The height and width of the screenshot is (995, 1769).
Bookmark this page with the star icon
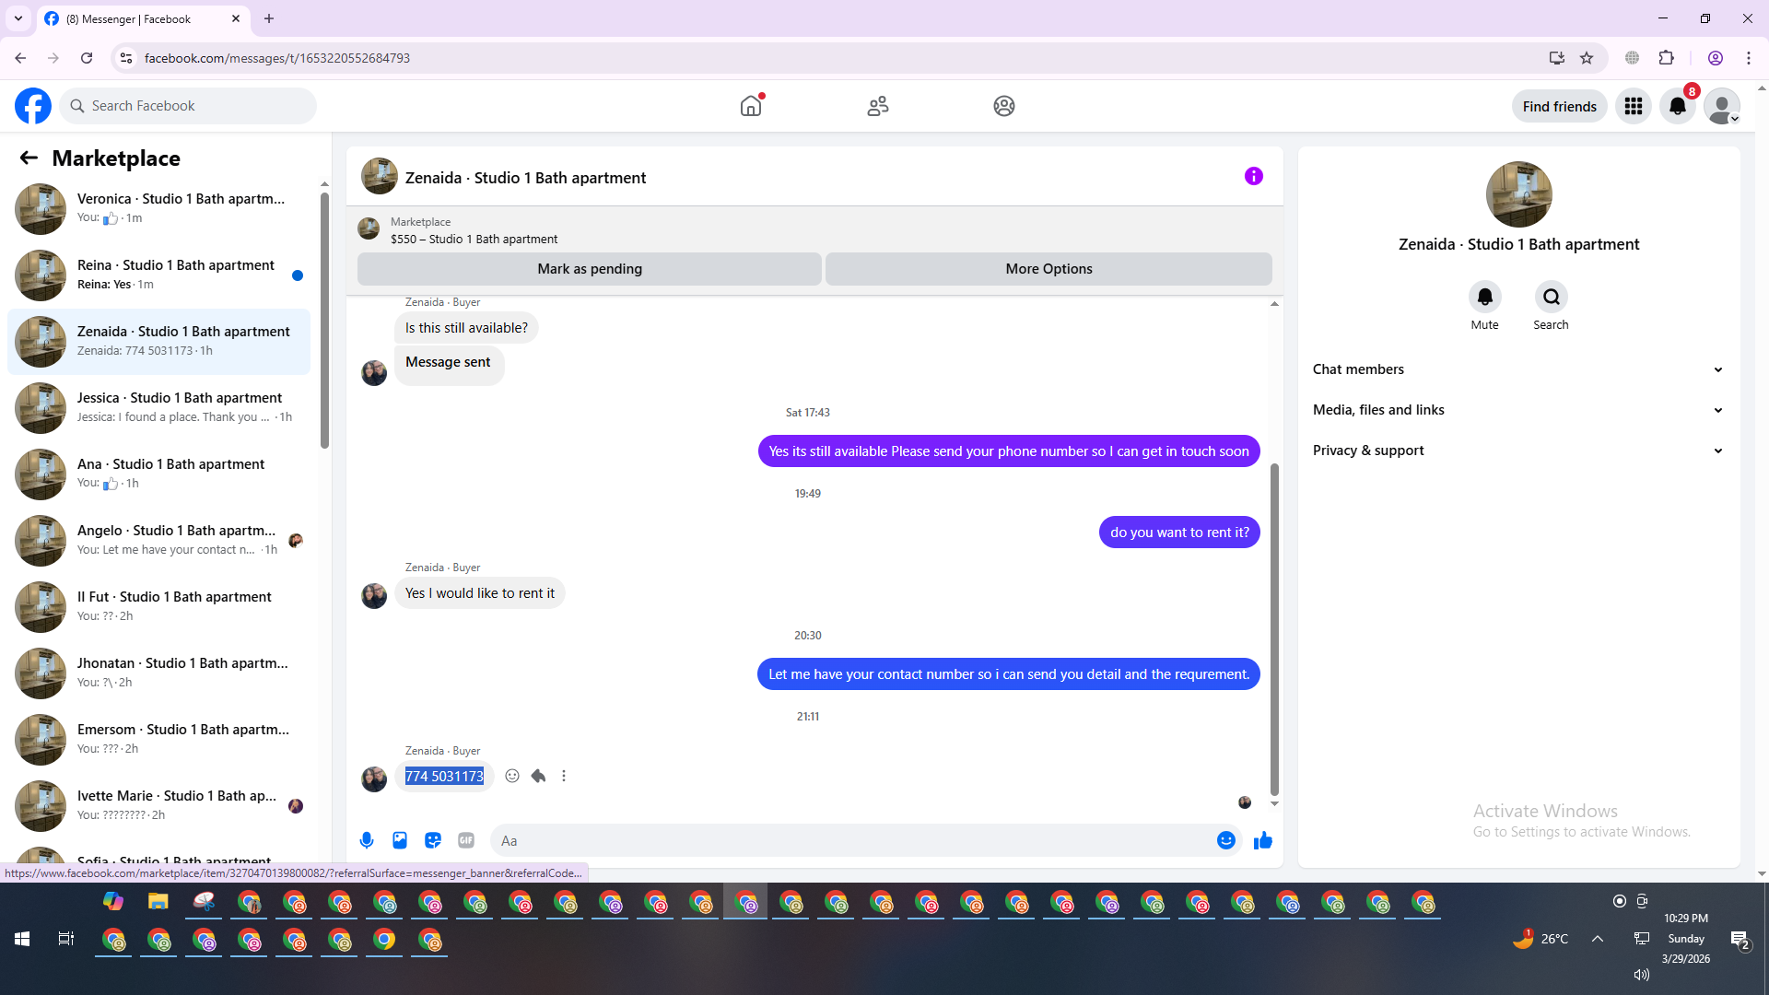point(1587,58)
